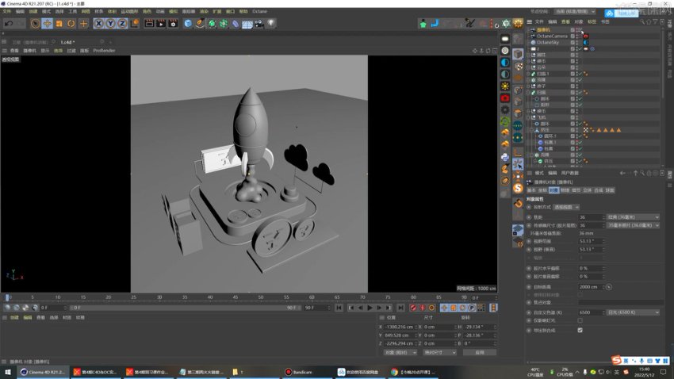This screenshot has width=674, height=379.
Task: Open the 投射方式 projection dropdown
Action: (567, 207)
